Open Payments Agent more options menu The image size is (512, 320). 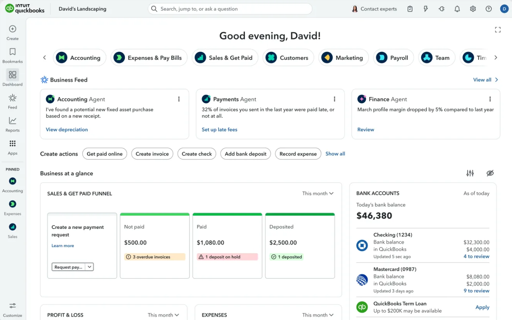pyautogui.click(x=334, y=99)
